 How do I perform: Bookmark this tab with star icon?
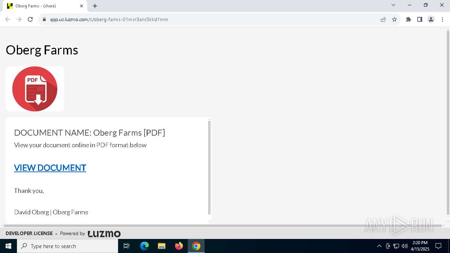394,19
